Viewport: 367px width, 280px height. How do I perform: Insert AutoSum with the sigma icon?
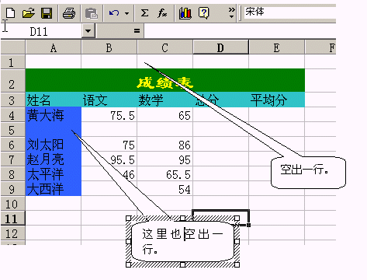144,12
